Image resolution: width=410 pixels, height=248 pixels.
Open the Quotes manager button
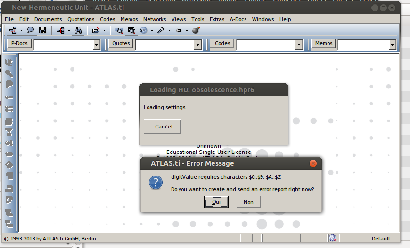tap(121, 43)
